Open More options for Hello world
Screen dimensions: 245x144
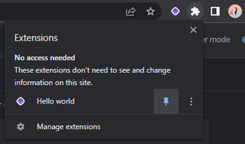[x=191, y=102]
